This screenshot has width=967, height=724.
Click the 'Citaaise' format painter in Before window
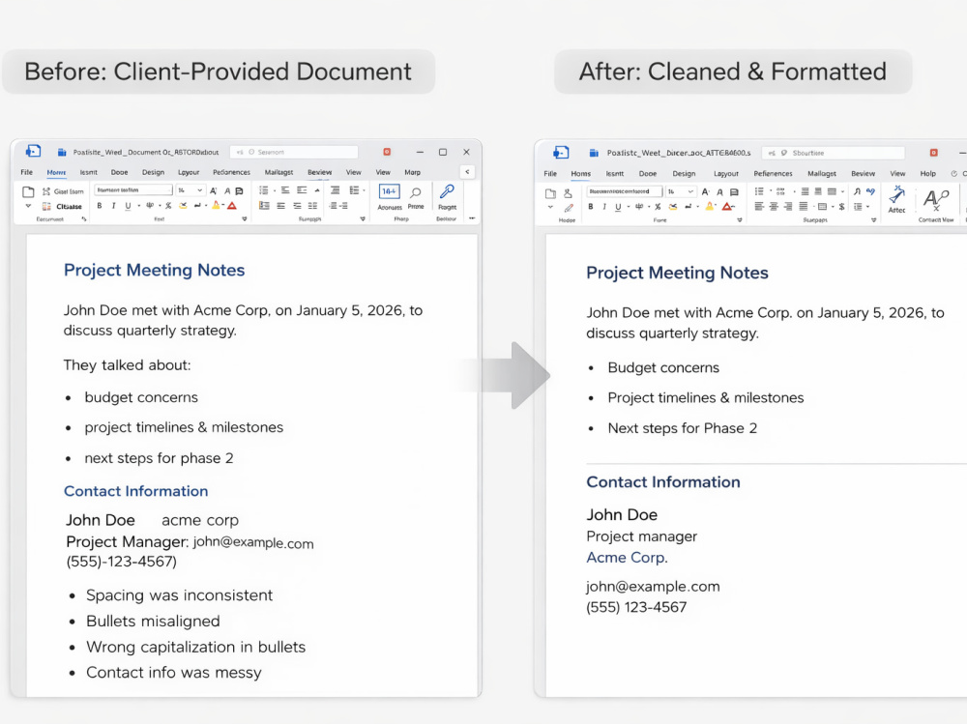point(64,207)
